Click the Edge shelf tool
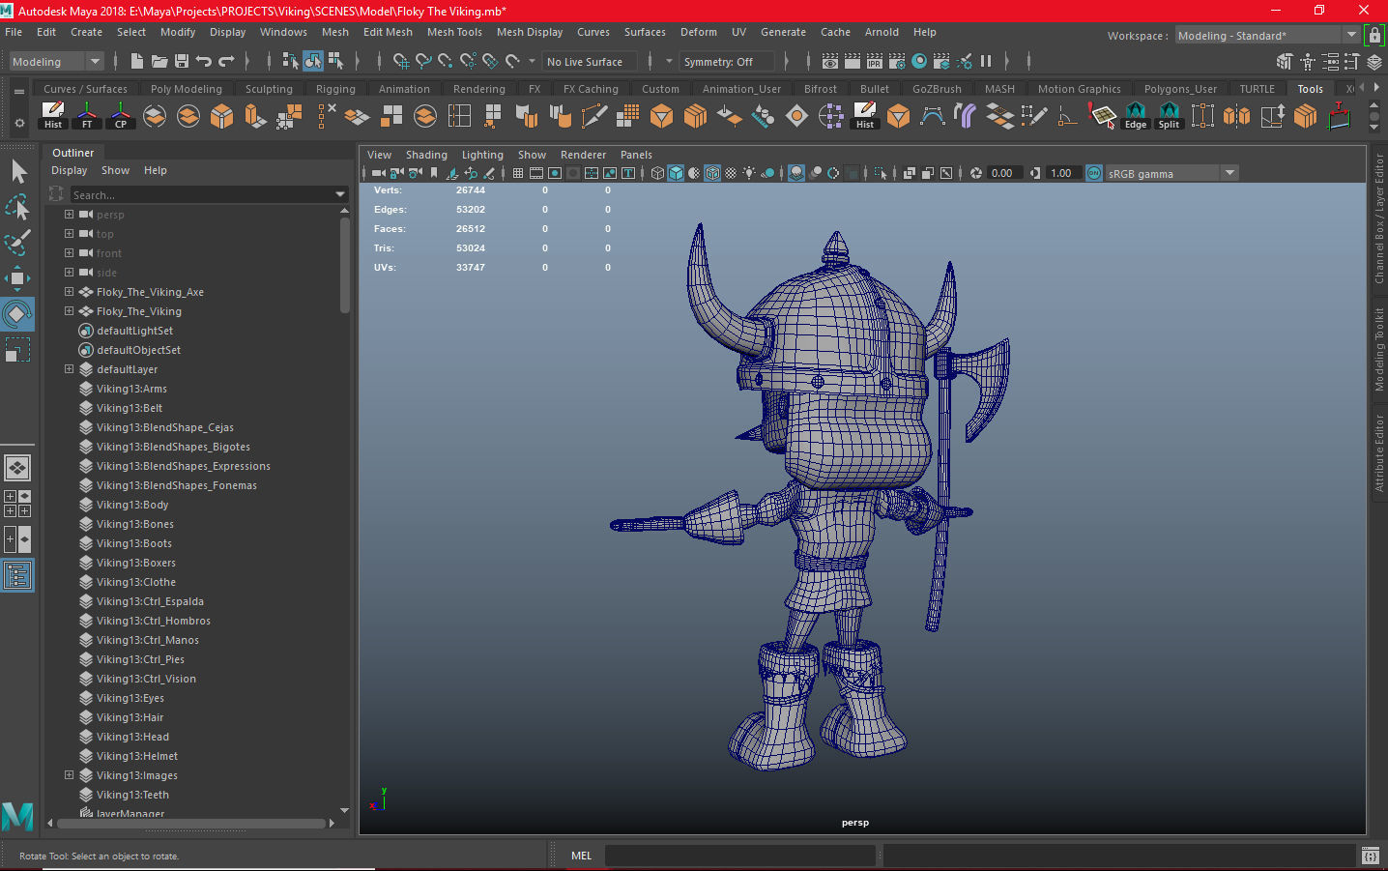The width and height of the screenshot is (1388, 871). (1136, 116)
